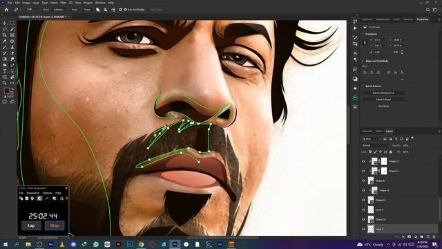
Task: Open Opacity slider dropdown
Action: pyautogui.click(x=412, y=145)
